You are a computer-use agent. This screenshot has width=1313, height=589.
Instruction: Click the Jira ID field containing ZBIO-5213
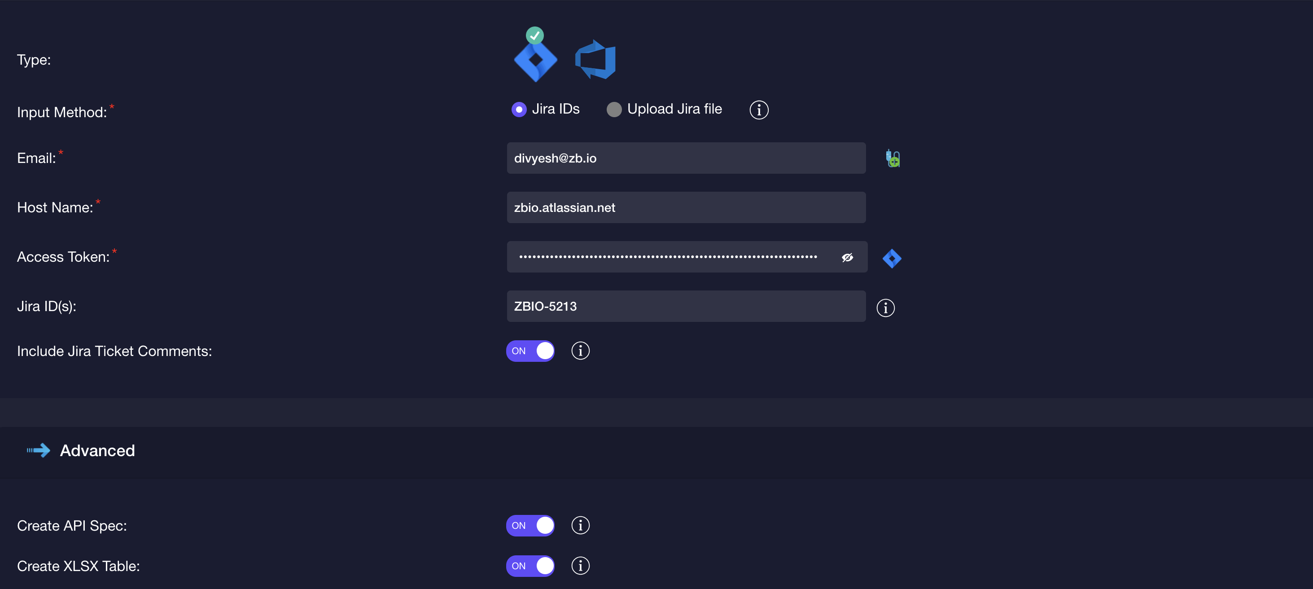686,306
